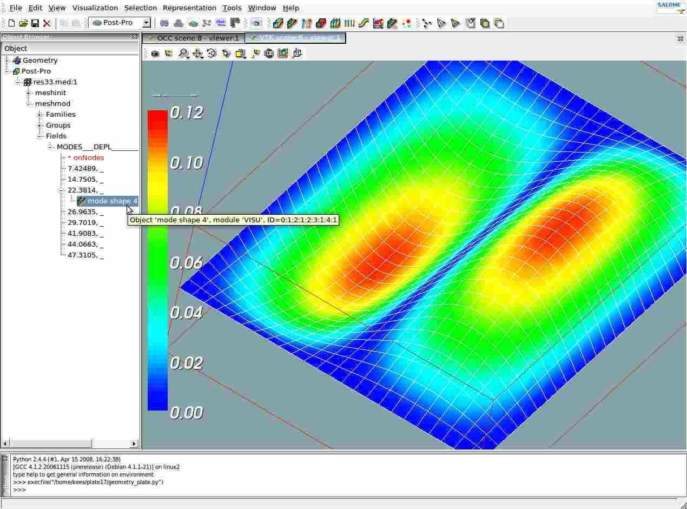Click the right arrow of browser scrollbar
This screenshot has width=687, height=509.
click(x=134, y=444)
